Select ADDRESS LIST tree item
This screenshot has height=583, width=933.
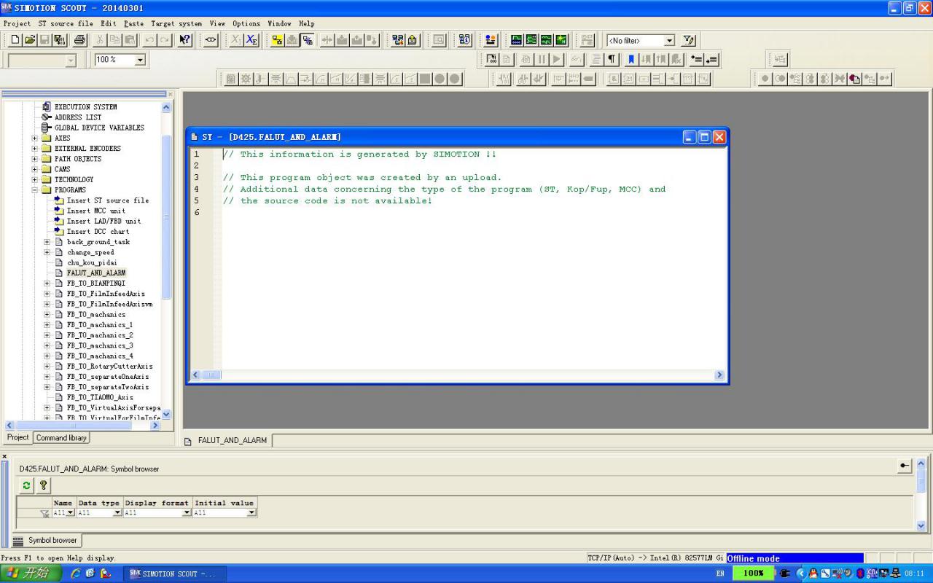(x=78, y=117)
